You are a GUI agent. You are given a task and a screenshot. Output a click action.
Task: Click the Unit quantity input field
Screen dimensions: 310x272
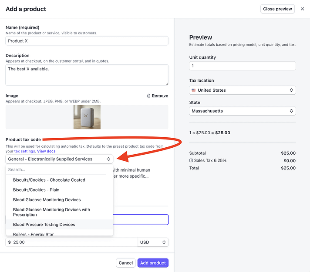click(x=243, y=66)
